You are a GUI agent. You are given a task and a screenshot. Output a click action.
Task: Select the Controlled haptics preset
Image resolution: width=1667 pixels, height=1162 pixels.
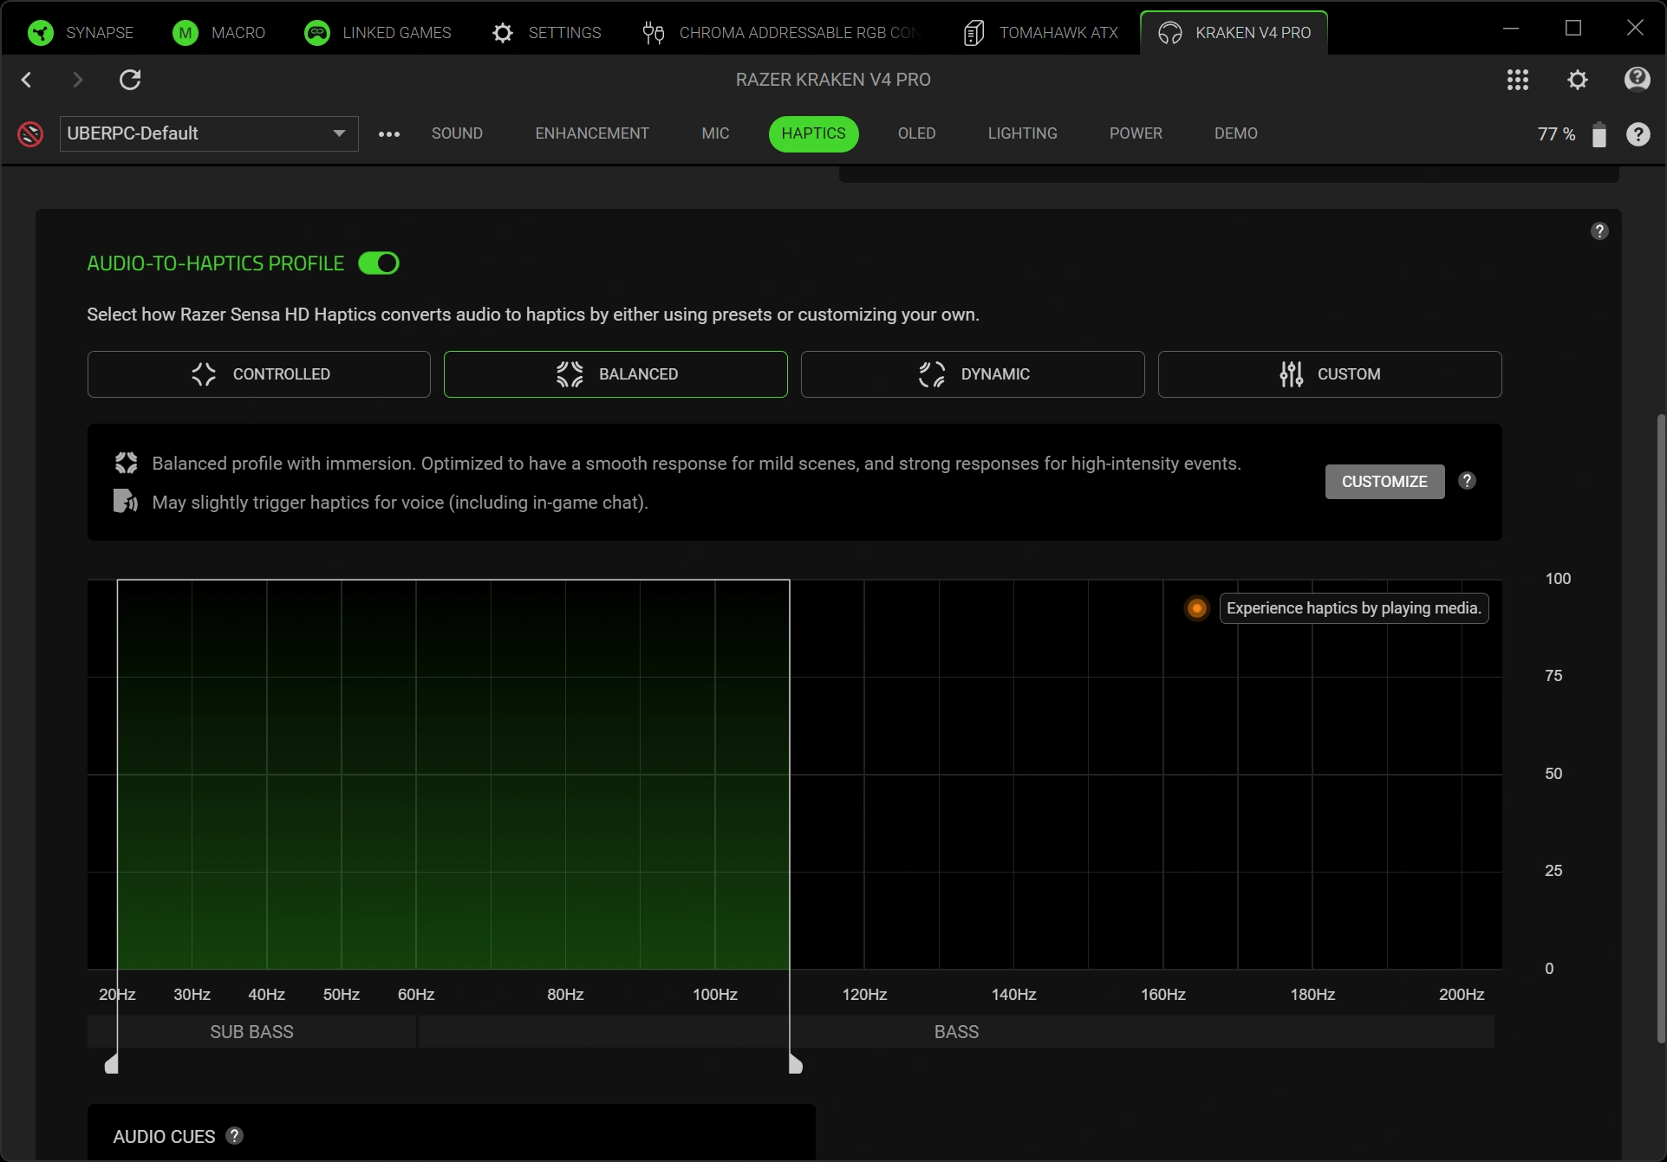pyautogui.click(x=259, y=374)
